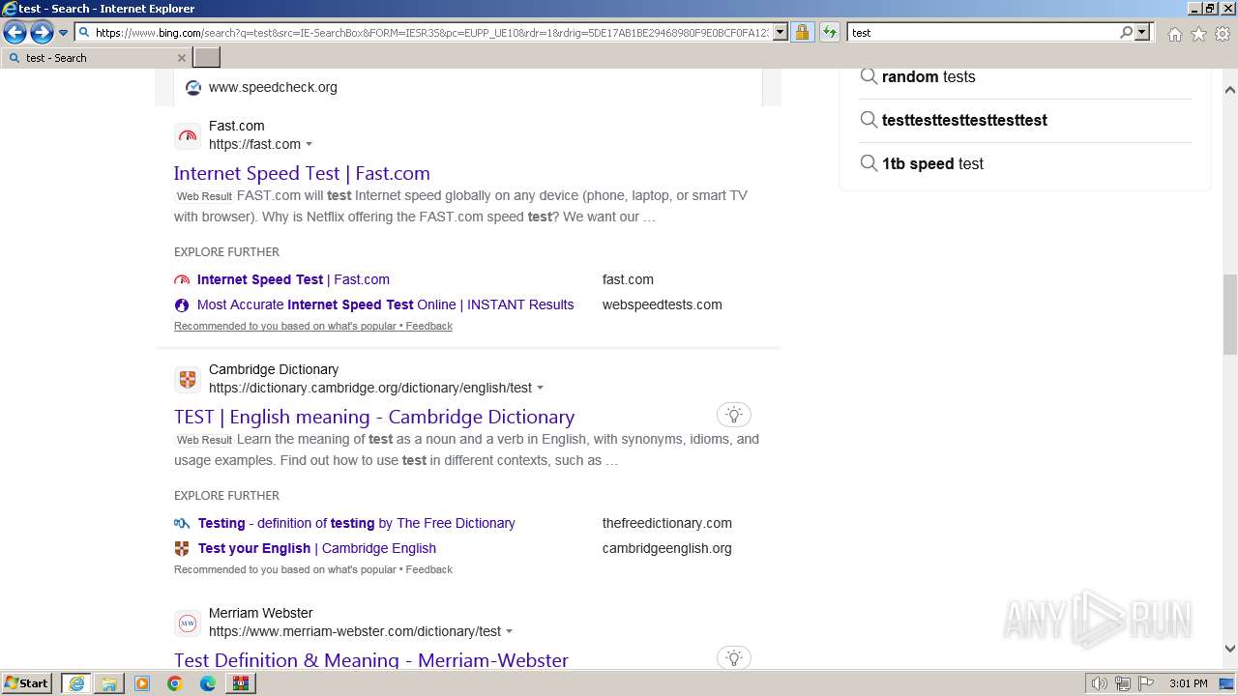Open a new blank tab button
This screenshot has height=696, width=1238.
207,58
